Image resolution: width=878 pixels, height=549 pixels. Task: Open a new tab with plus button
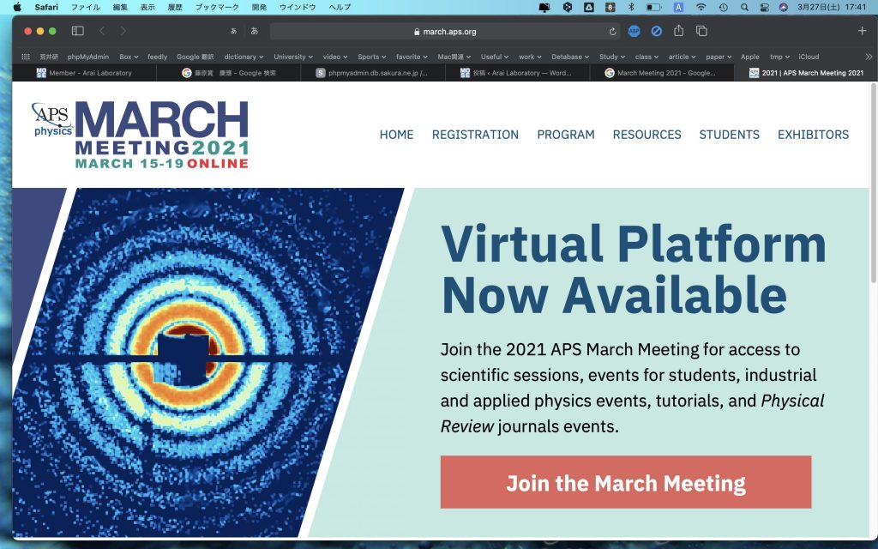pos(863,31)
